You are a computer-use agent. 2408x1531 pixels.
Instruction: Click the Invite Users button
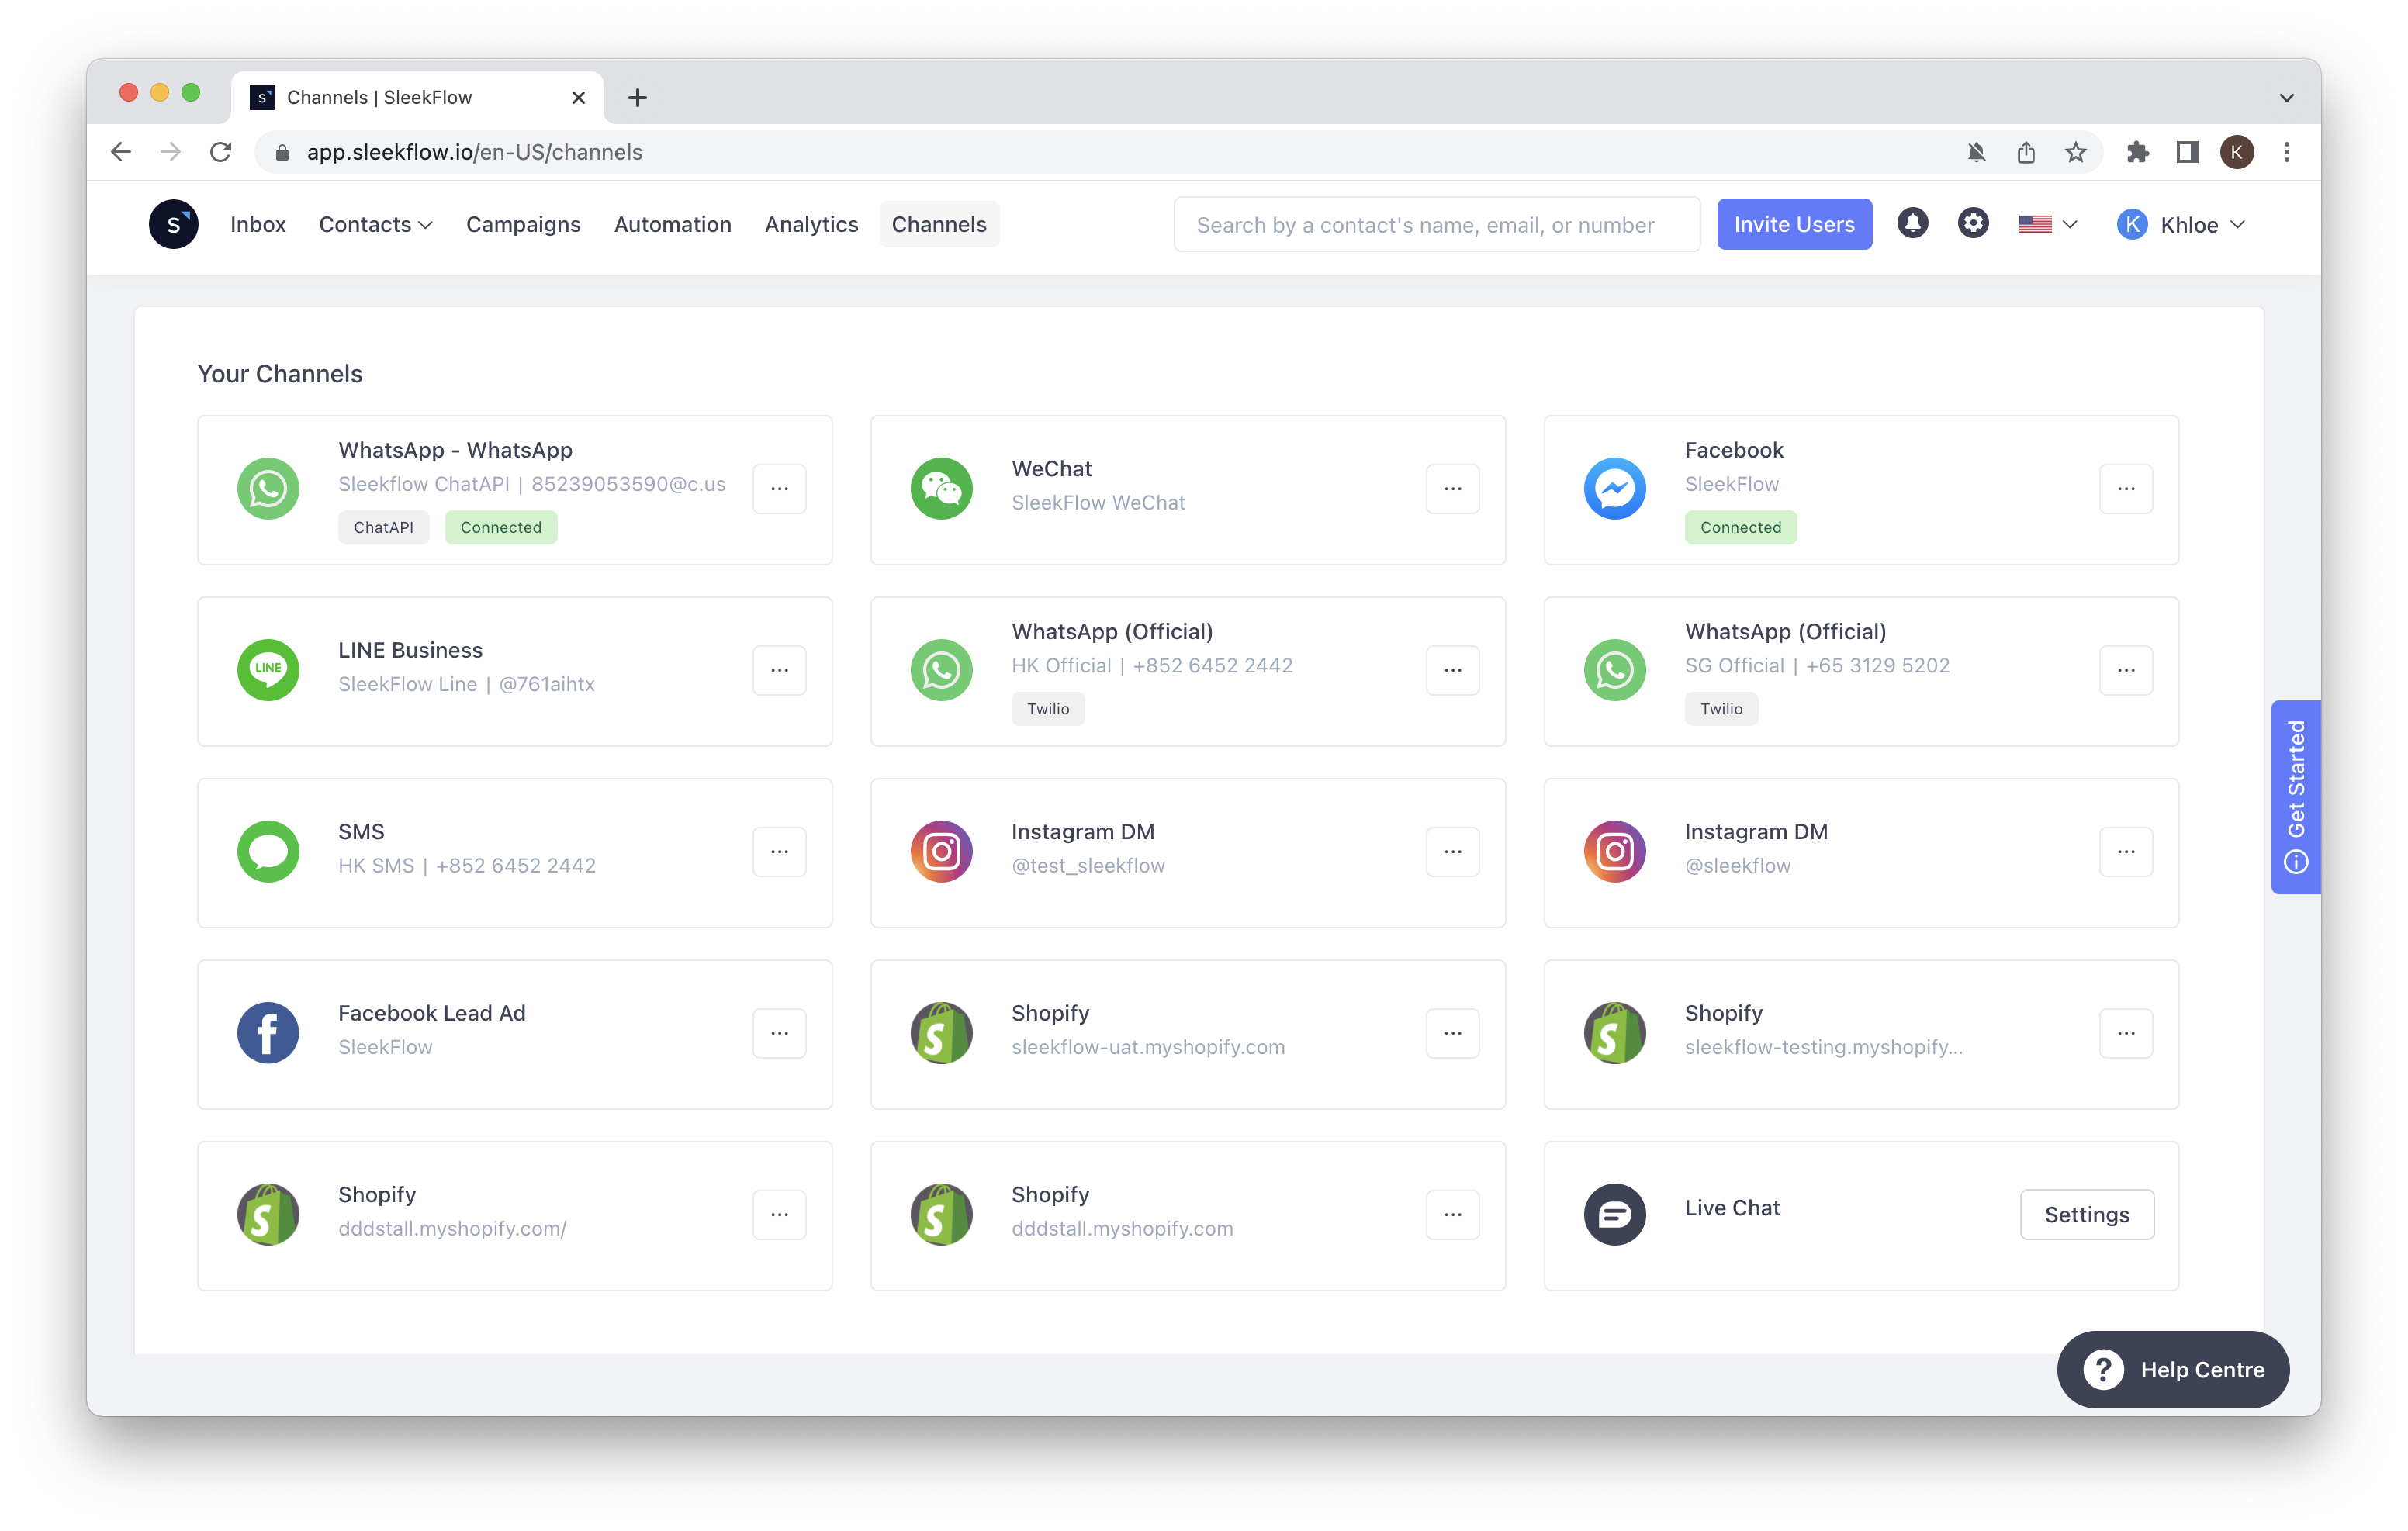1794,223
